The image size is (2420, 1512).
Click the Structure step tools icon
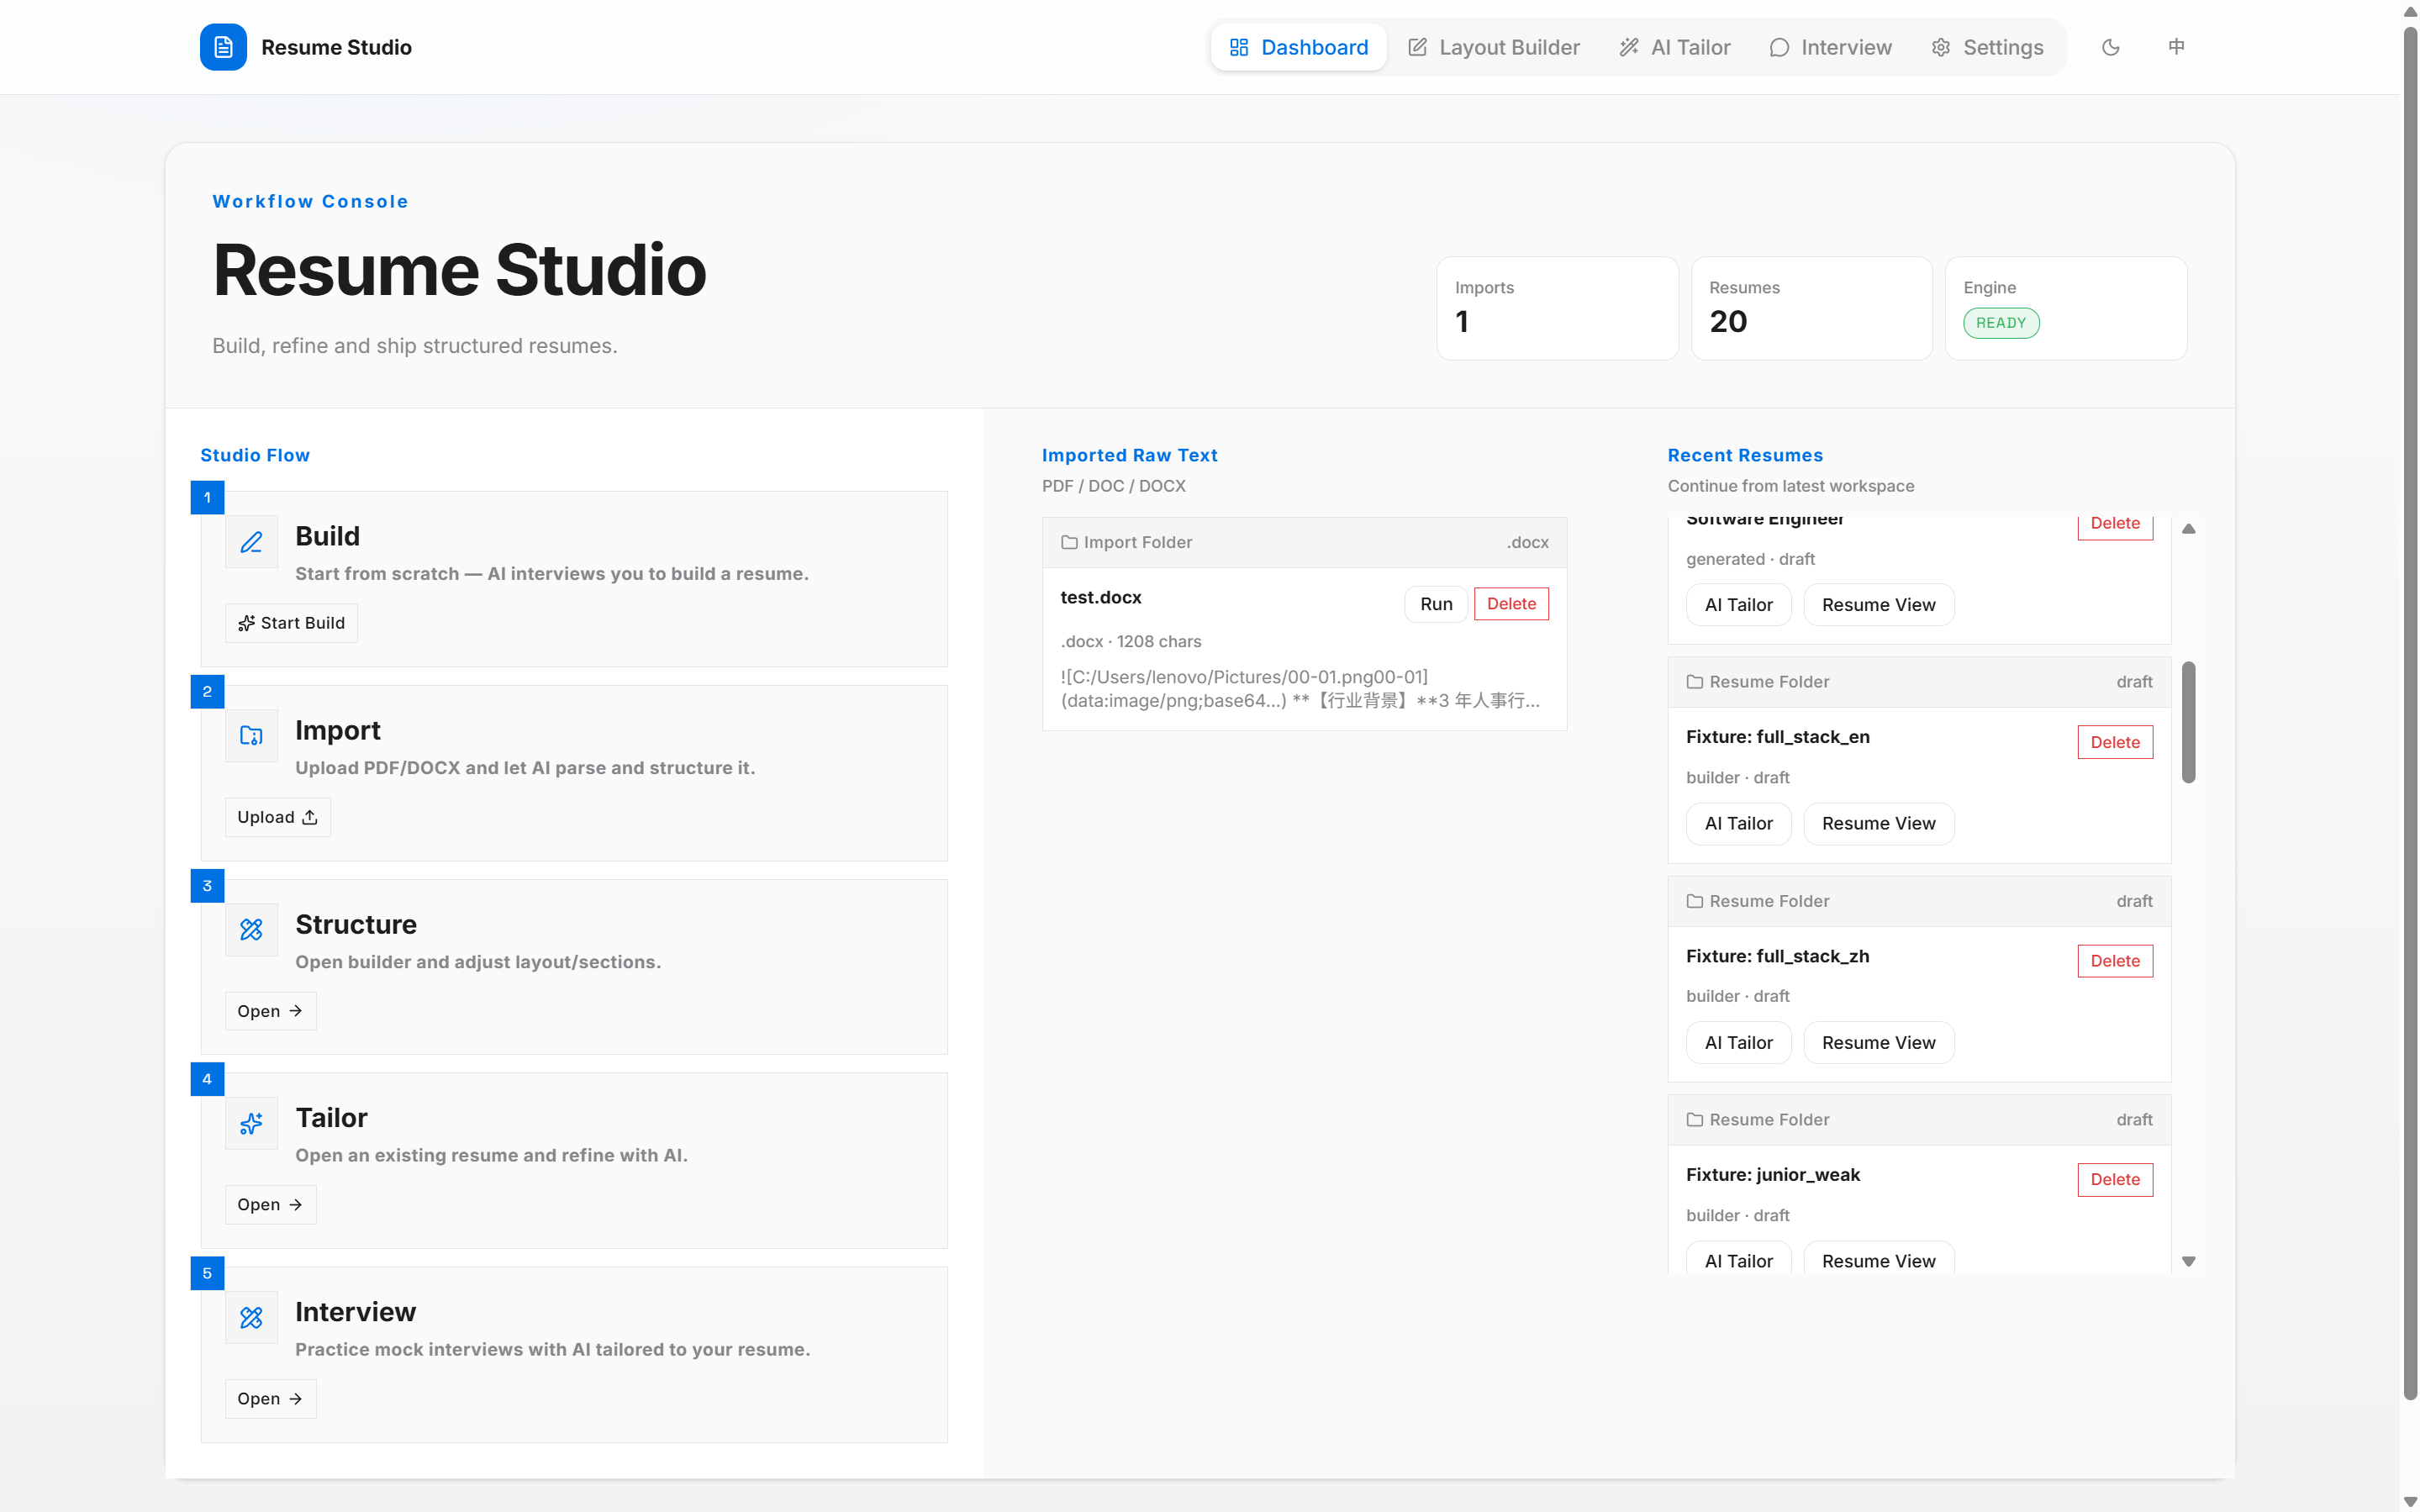coord(251,930)
